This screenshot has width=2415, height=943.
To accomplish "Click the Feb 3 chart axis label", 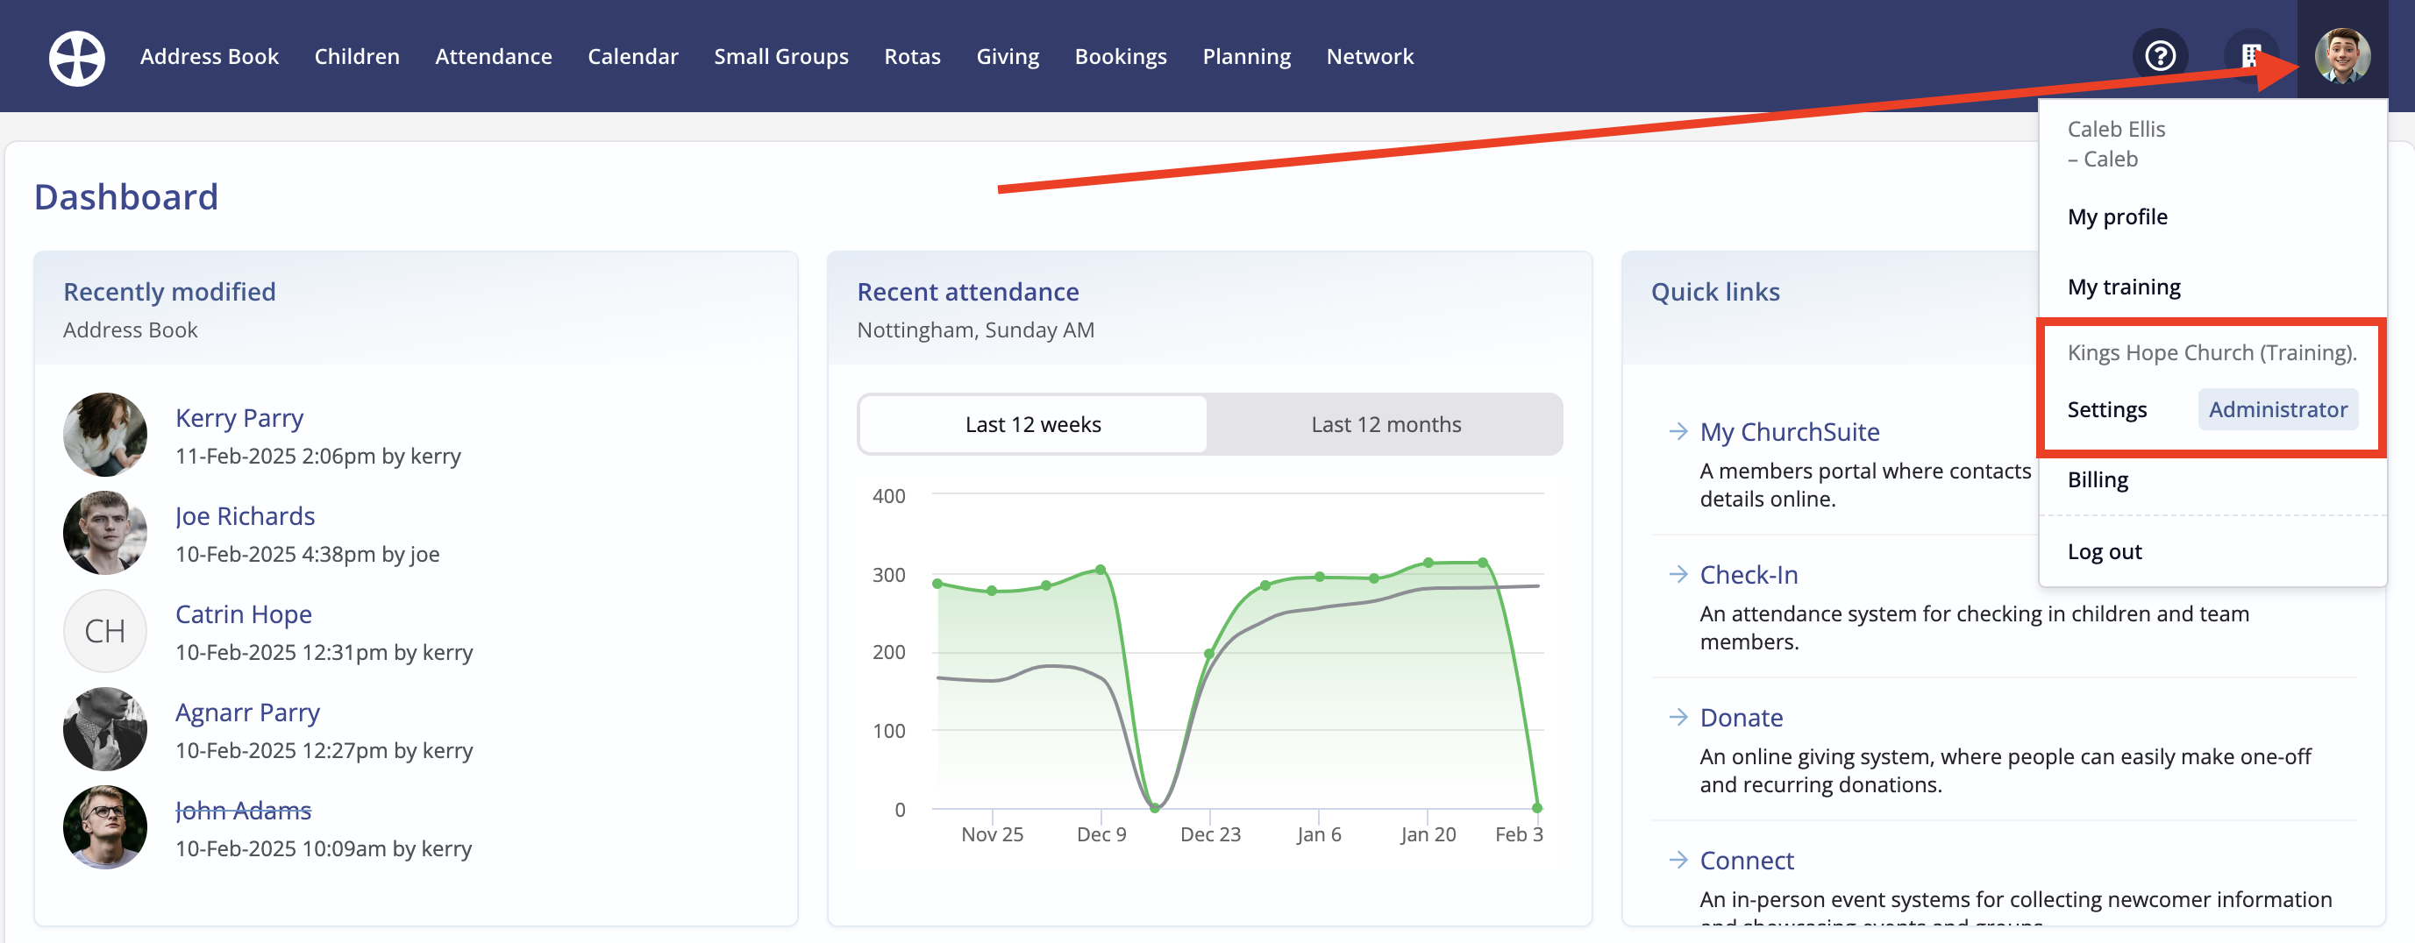I will pos(1519,834).
